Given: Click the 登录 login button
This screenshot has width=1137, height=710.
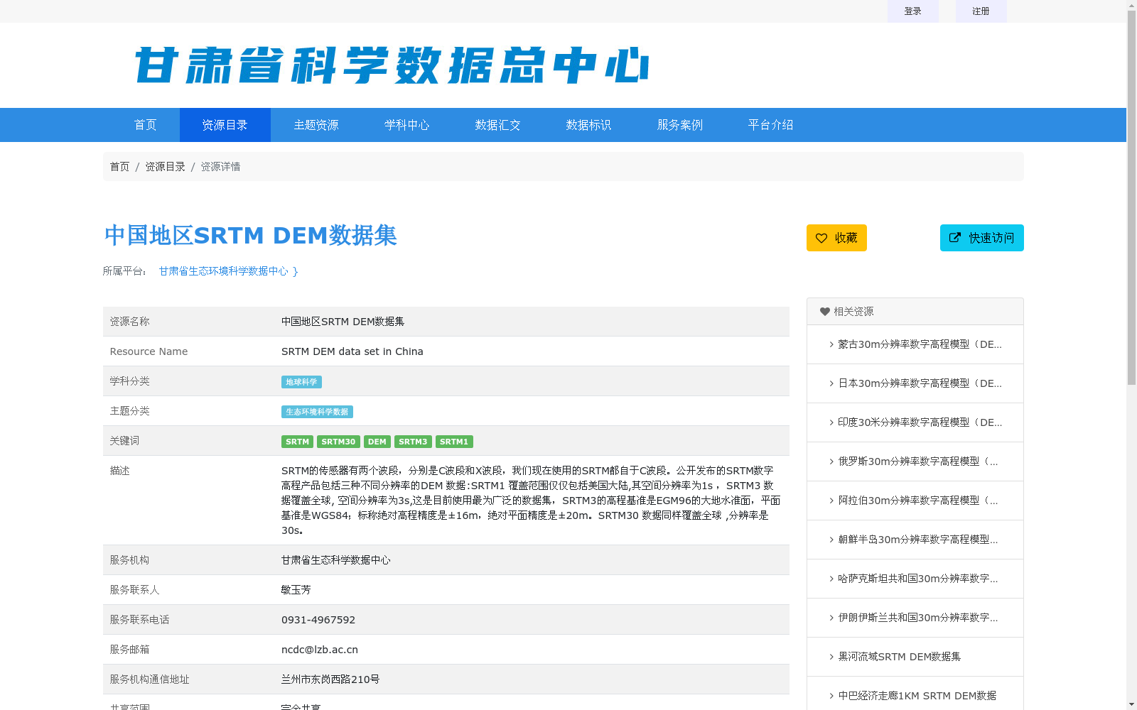Looking at the screenshot, I should tap(913, 11).
